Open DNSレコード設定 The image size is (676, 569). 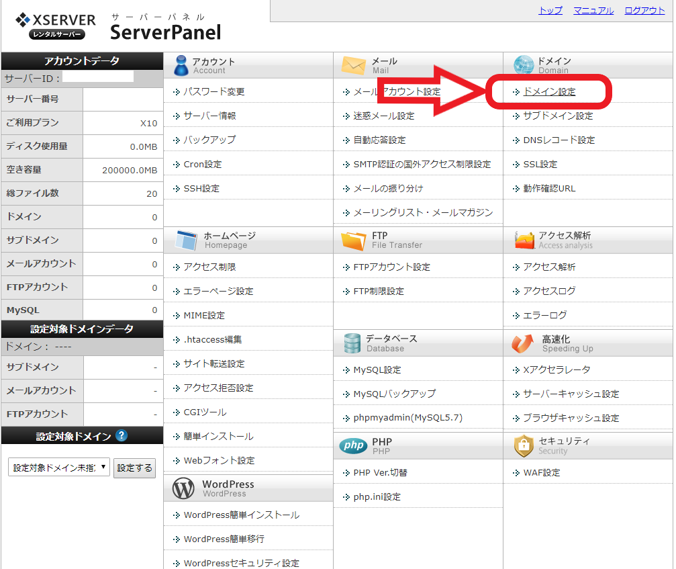559,140
